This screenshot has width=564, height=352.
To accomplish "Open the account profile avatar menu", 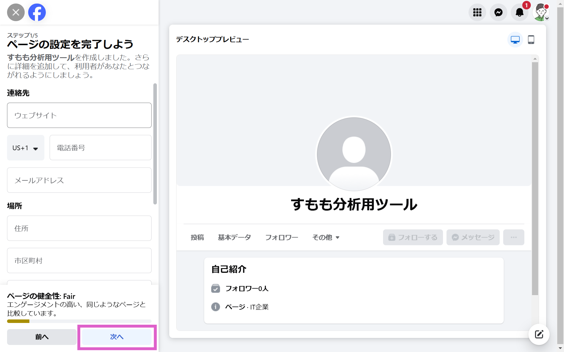I will [x=541, y=12].
